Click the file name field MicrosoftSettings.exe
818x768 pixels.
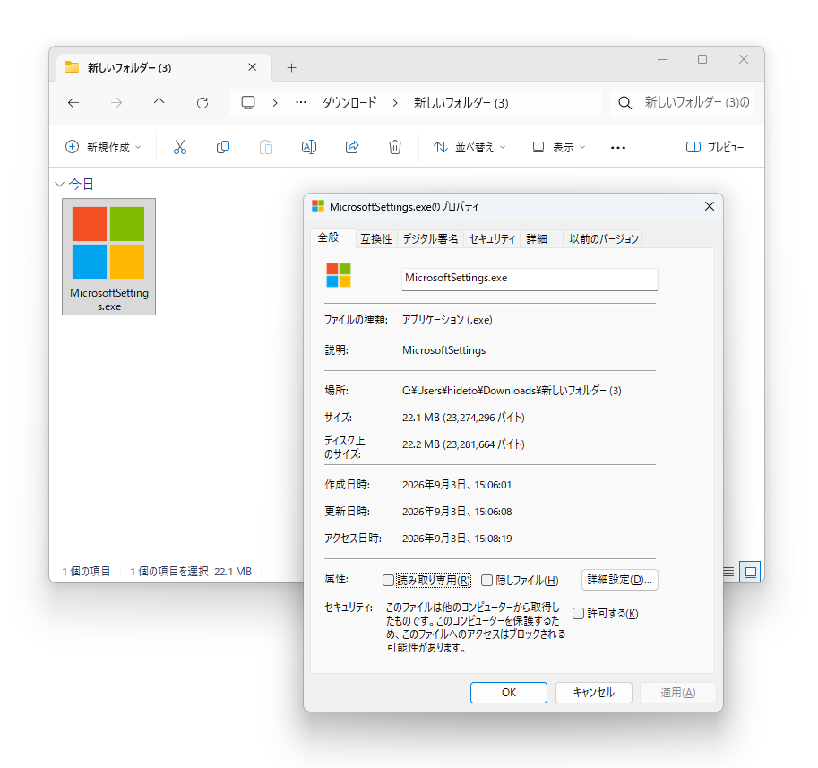(x=530, y=279)
